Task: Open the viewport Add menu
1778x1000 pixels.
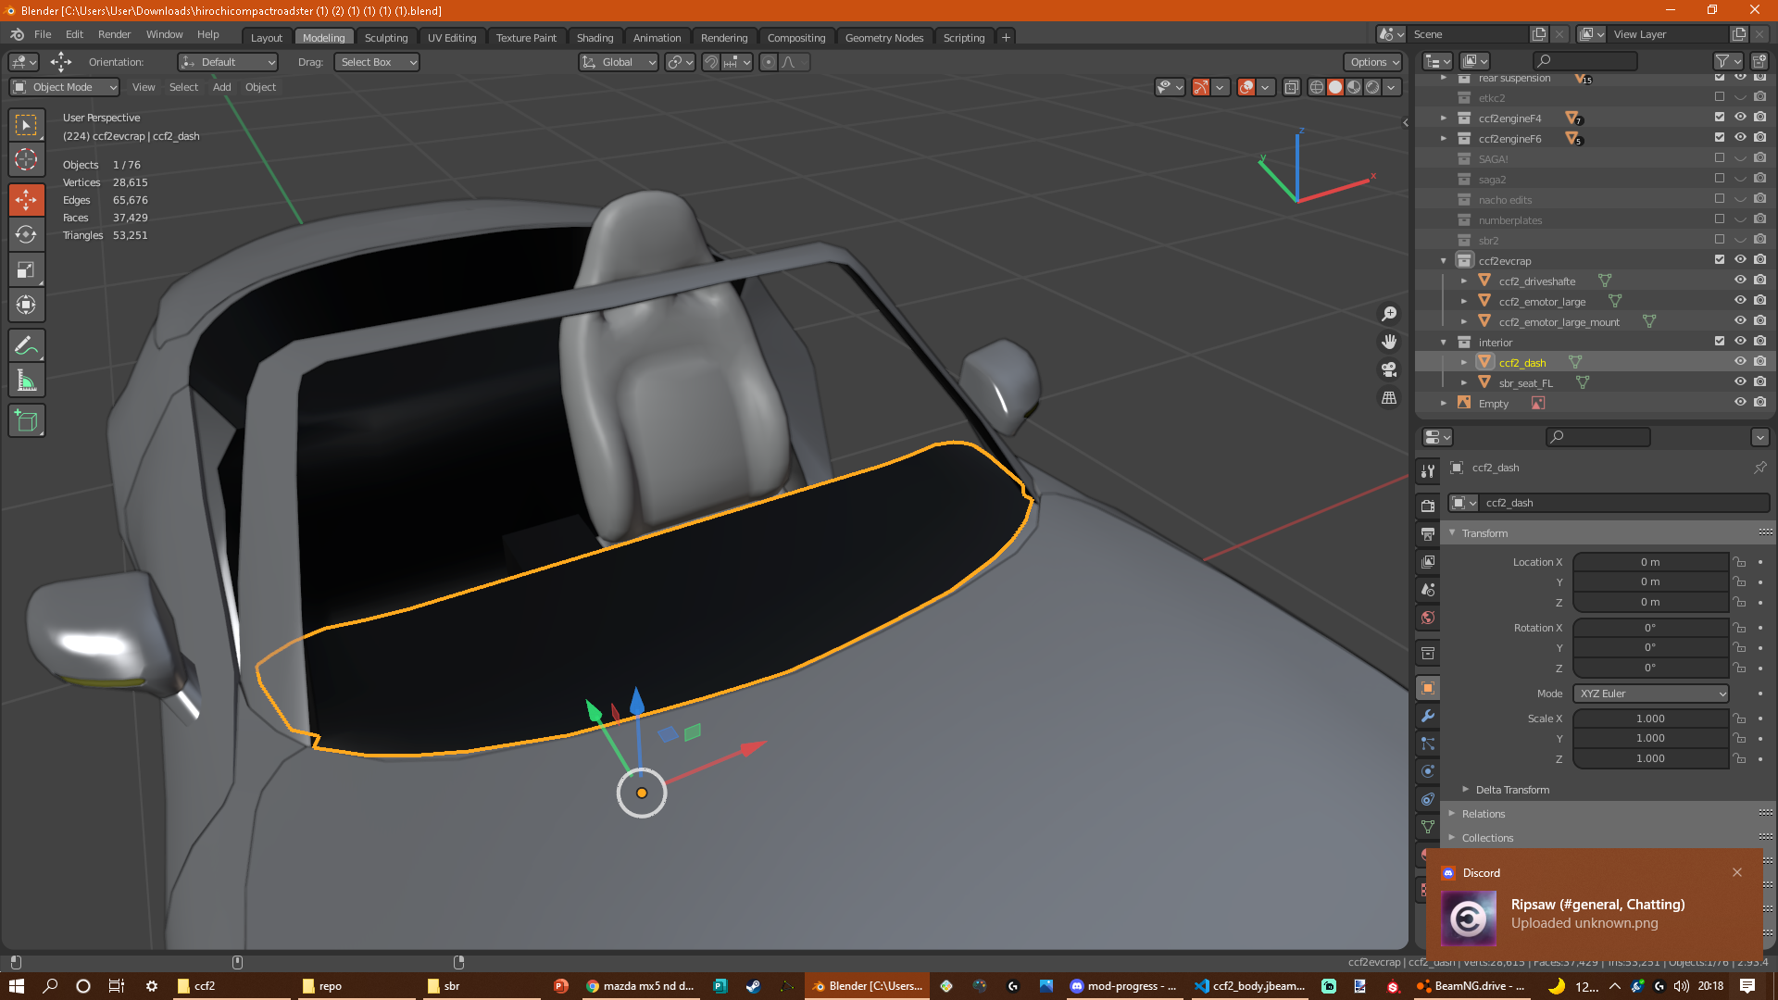Action: (221, 87)
